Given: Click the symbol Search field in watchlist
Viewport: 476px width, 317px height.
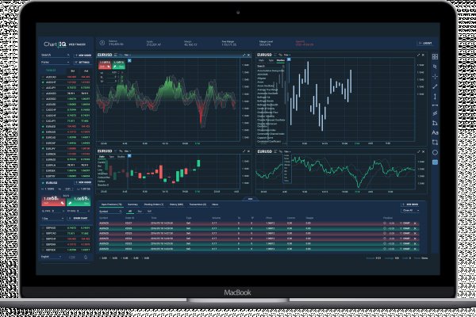Looking at the screenshot, I should click(52, 55).
